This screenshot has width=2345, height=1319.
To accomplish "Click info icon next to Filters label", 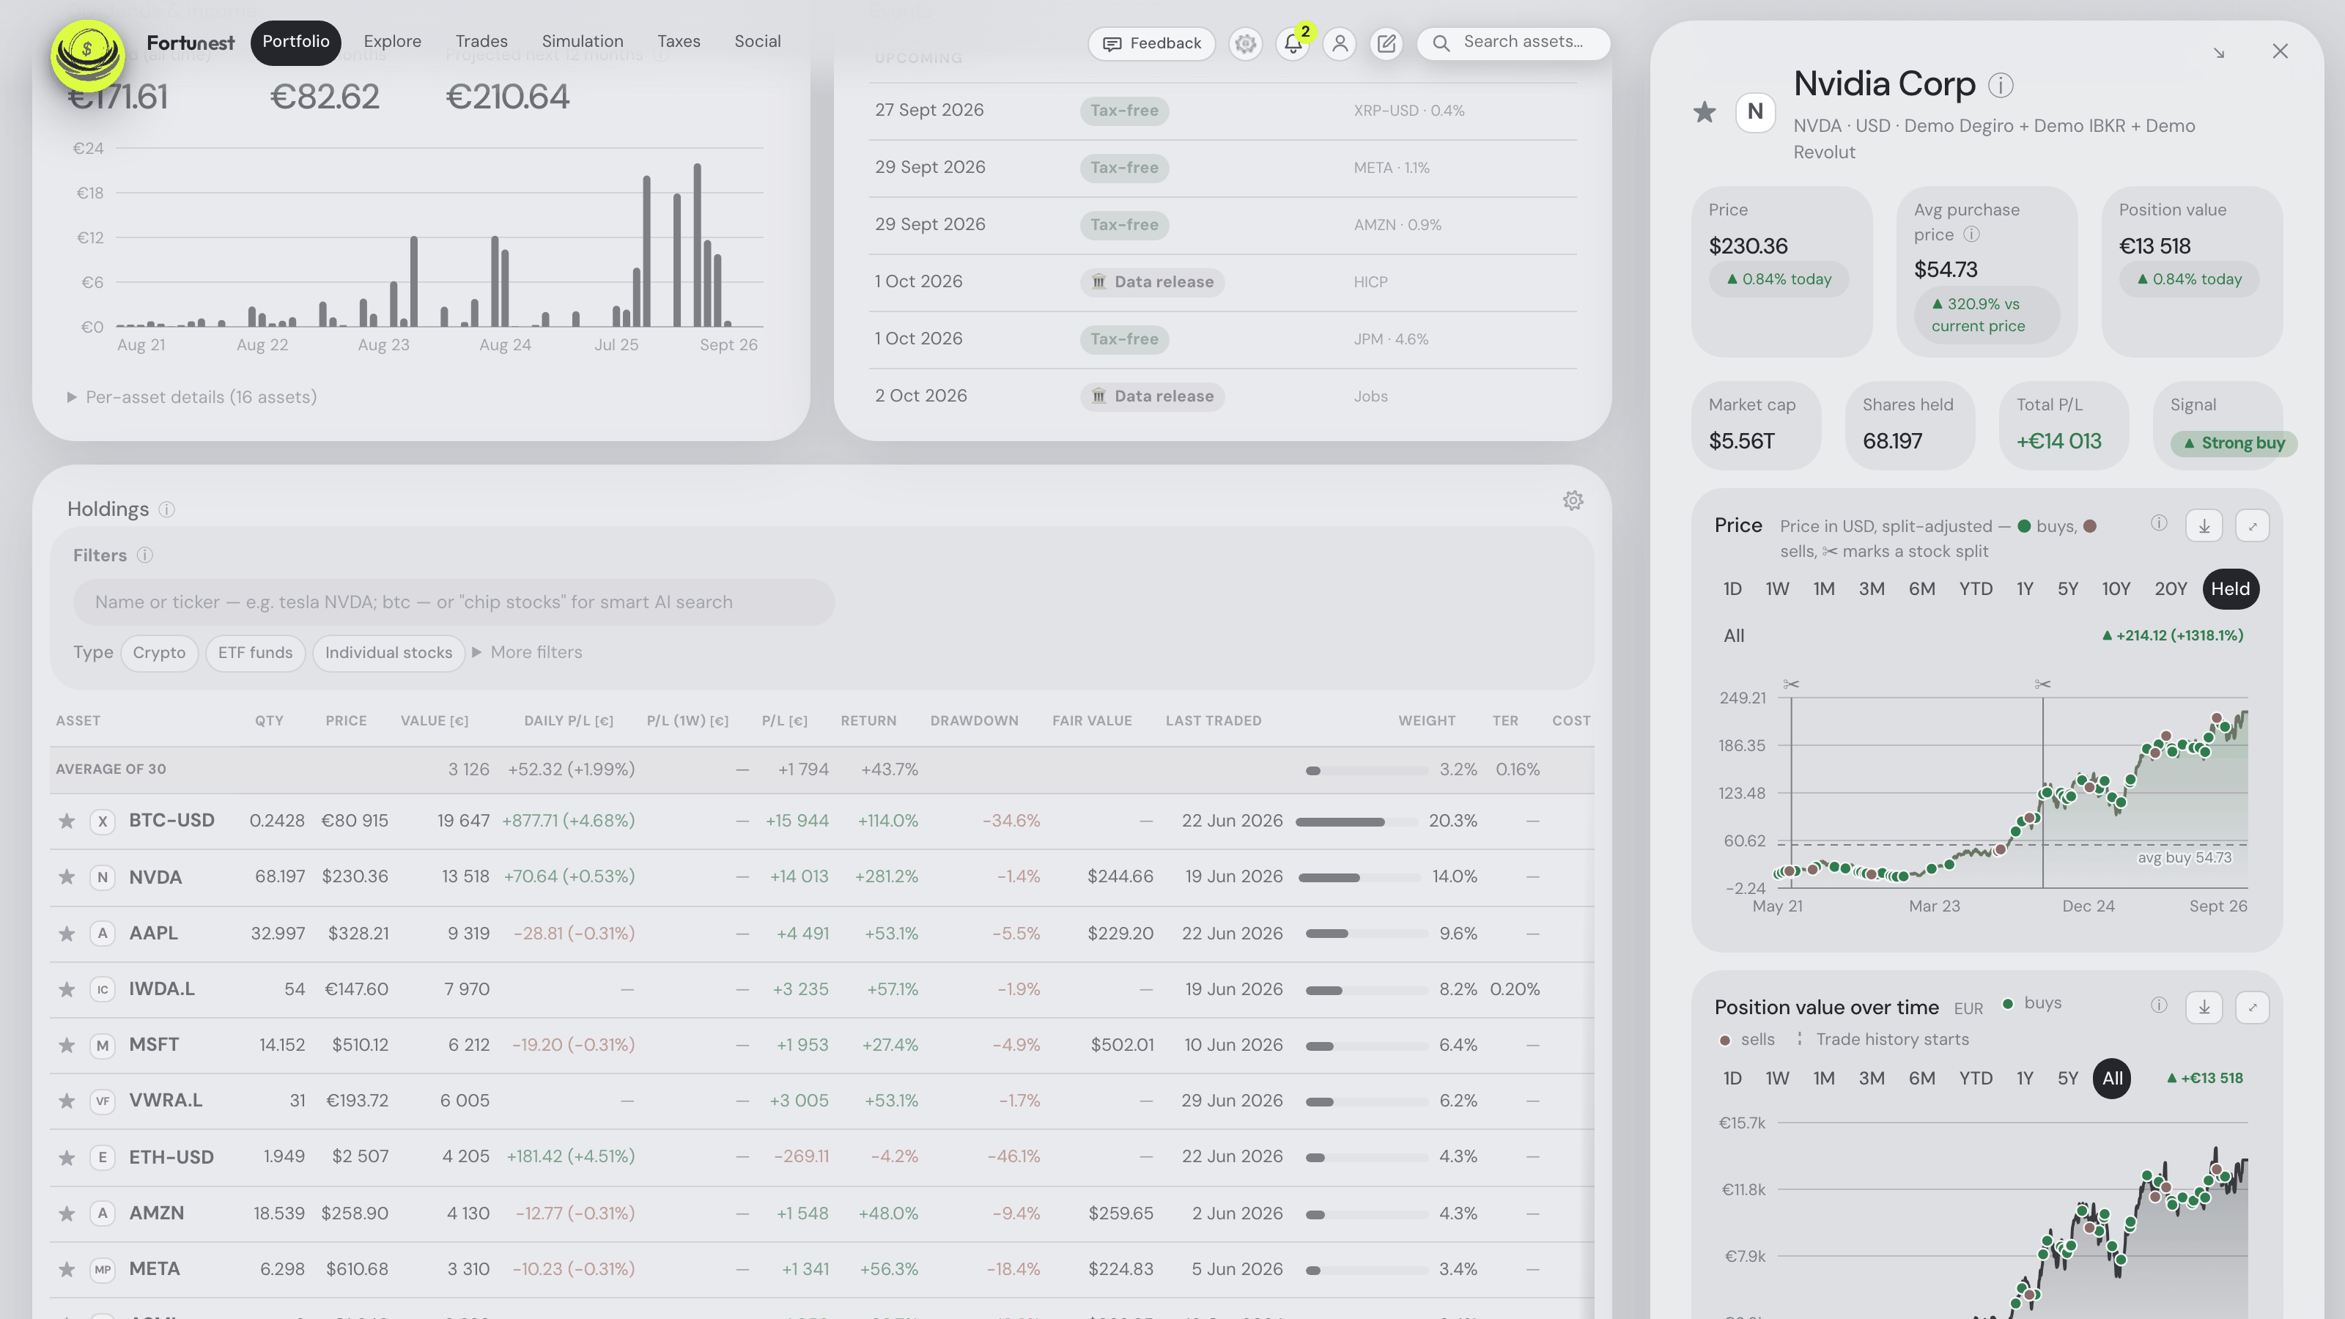I will pyautogui.click(x=145, y=555).
